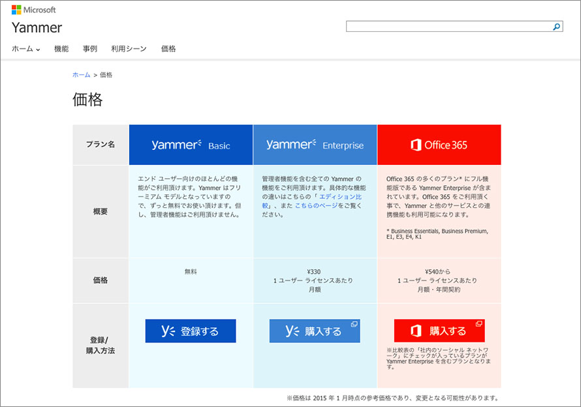Click the ¥540から price text
The width and height of the screenshot is (581, 407).
(x=437, y=271)
